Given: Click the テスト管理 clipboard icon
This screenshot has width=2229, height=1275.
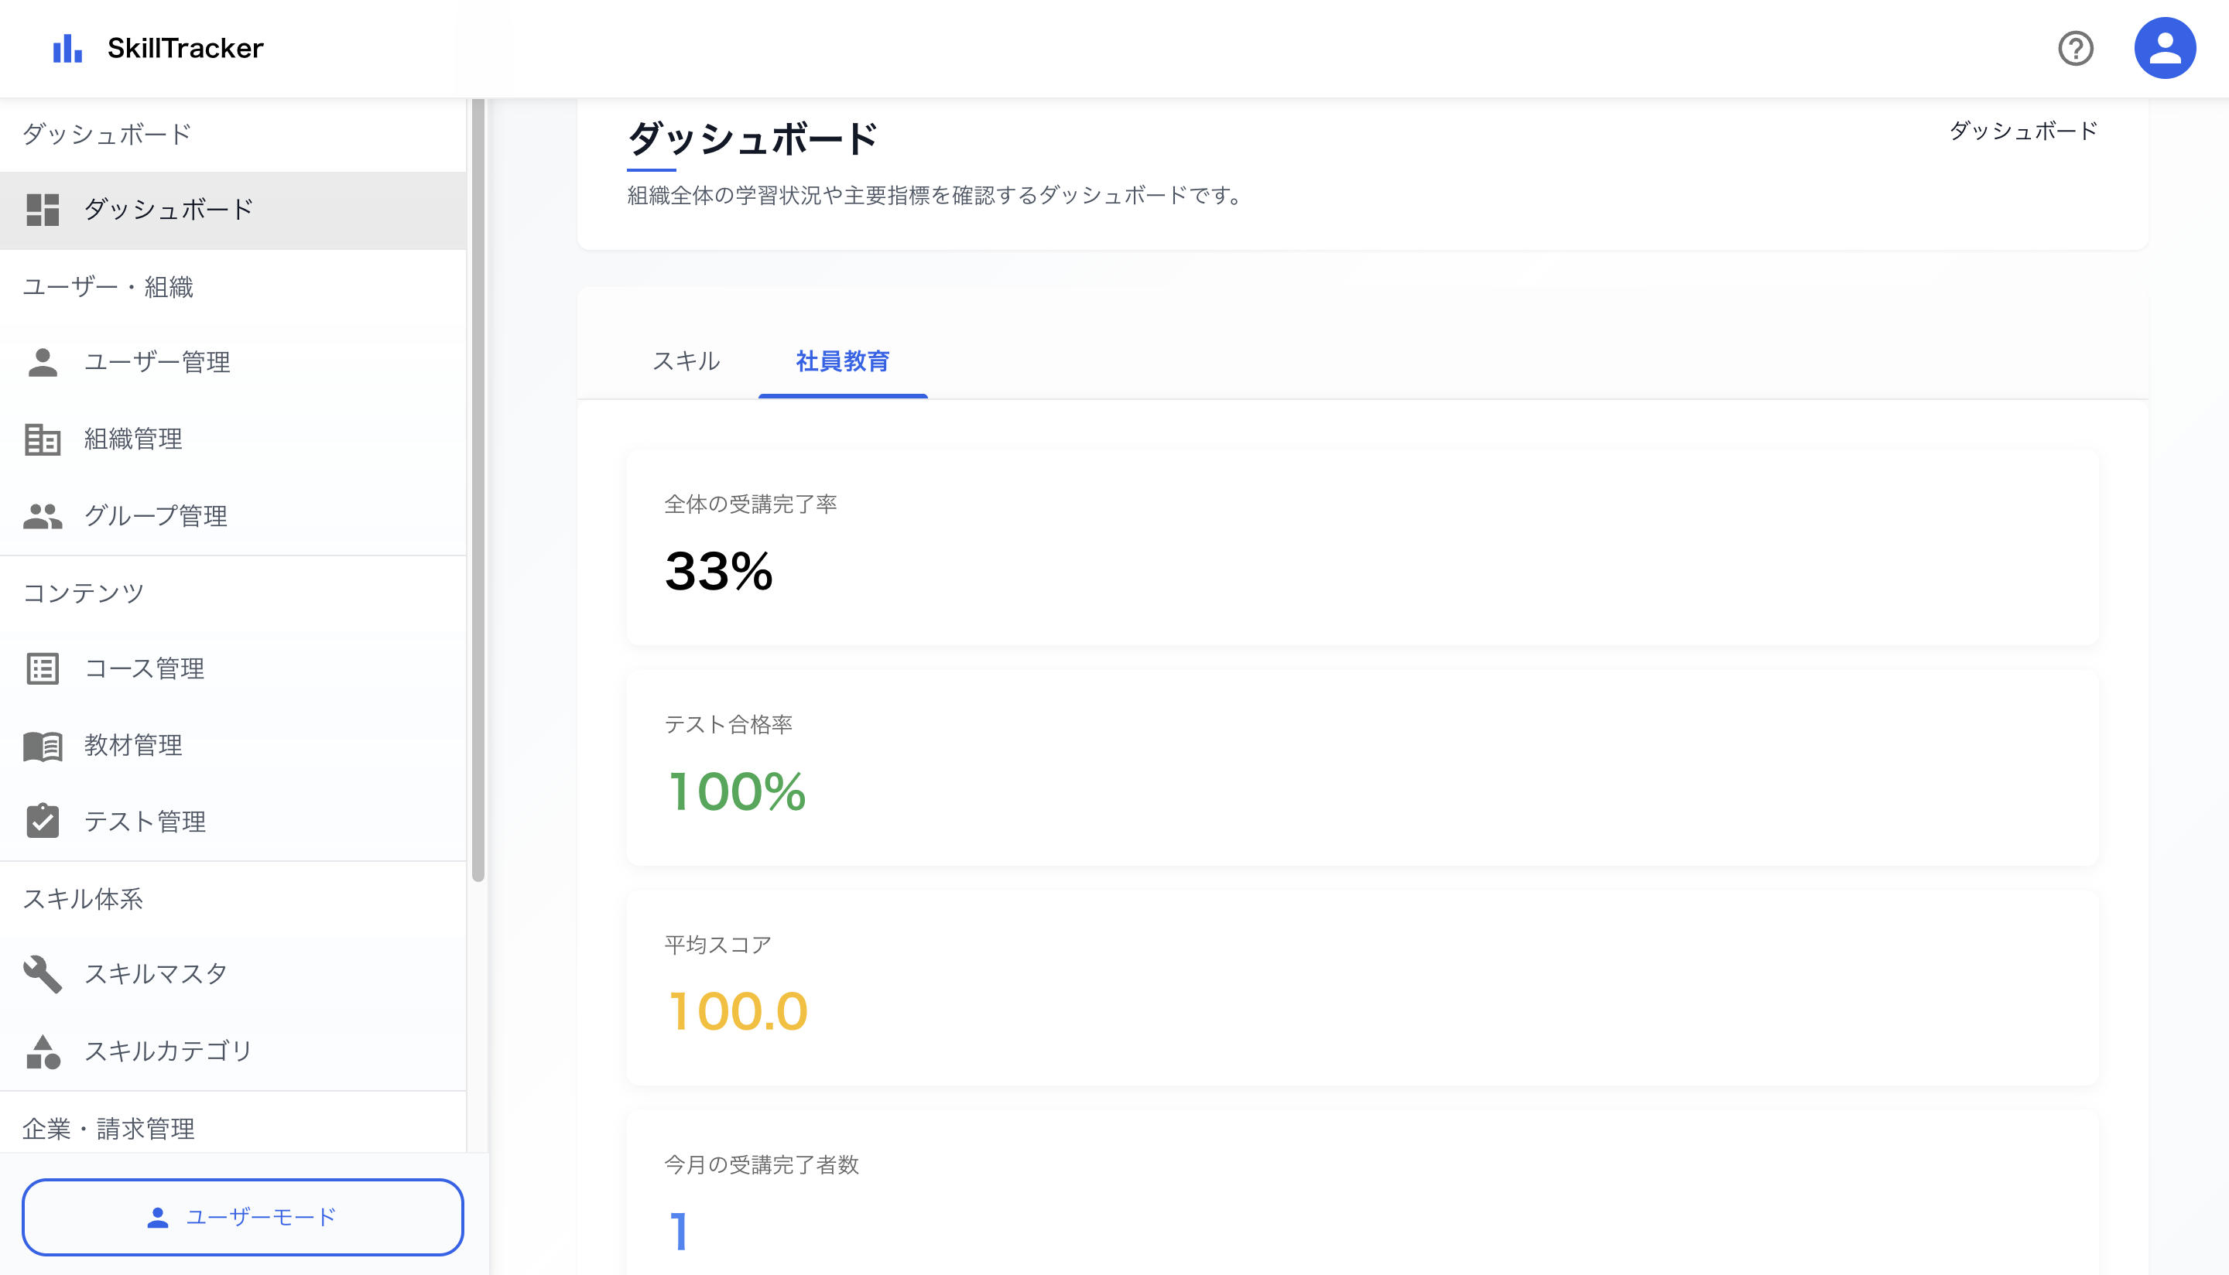Looking at the screenshot, I should (x=43, y=822).
